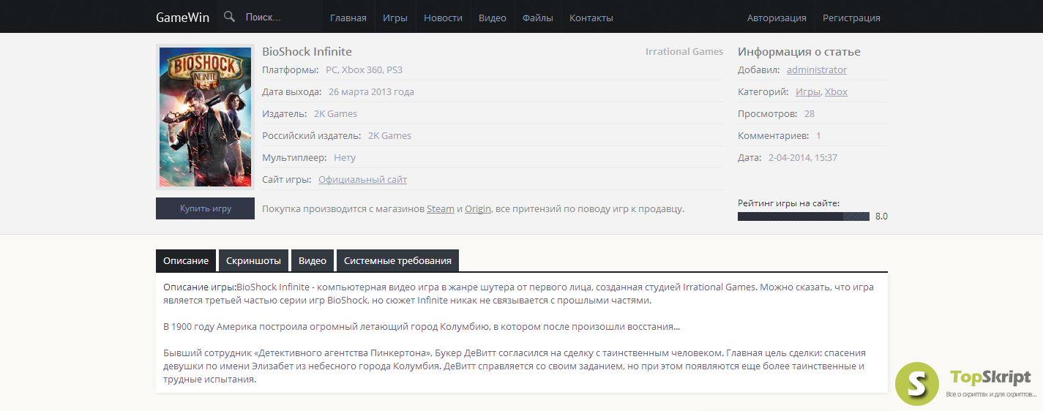This screenshot has height=411, width=1043.
Task: Click the release date 26 марта 2013 года
Action: pos(371,91)
